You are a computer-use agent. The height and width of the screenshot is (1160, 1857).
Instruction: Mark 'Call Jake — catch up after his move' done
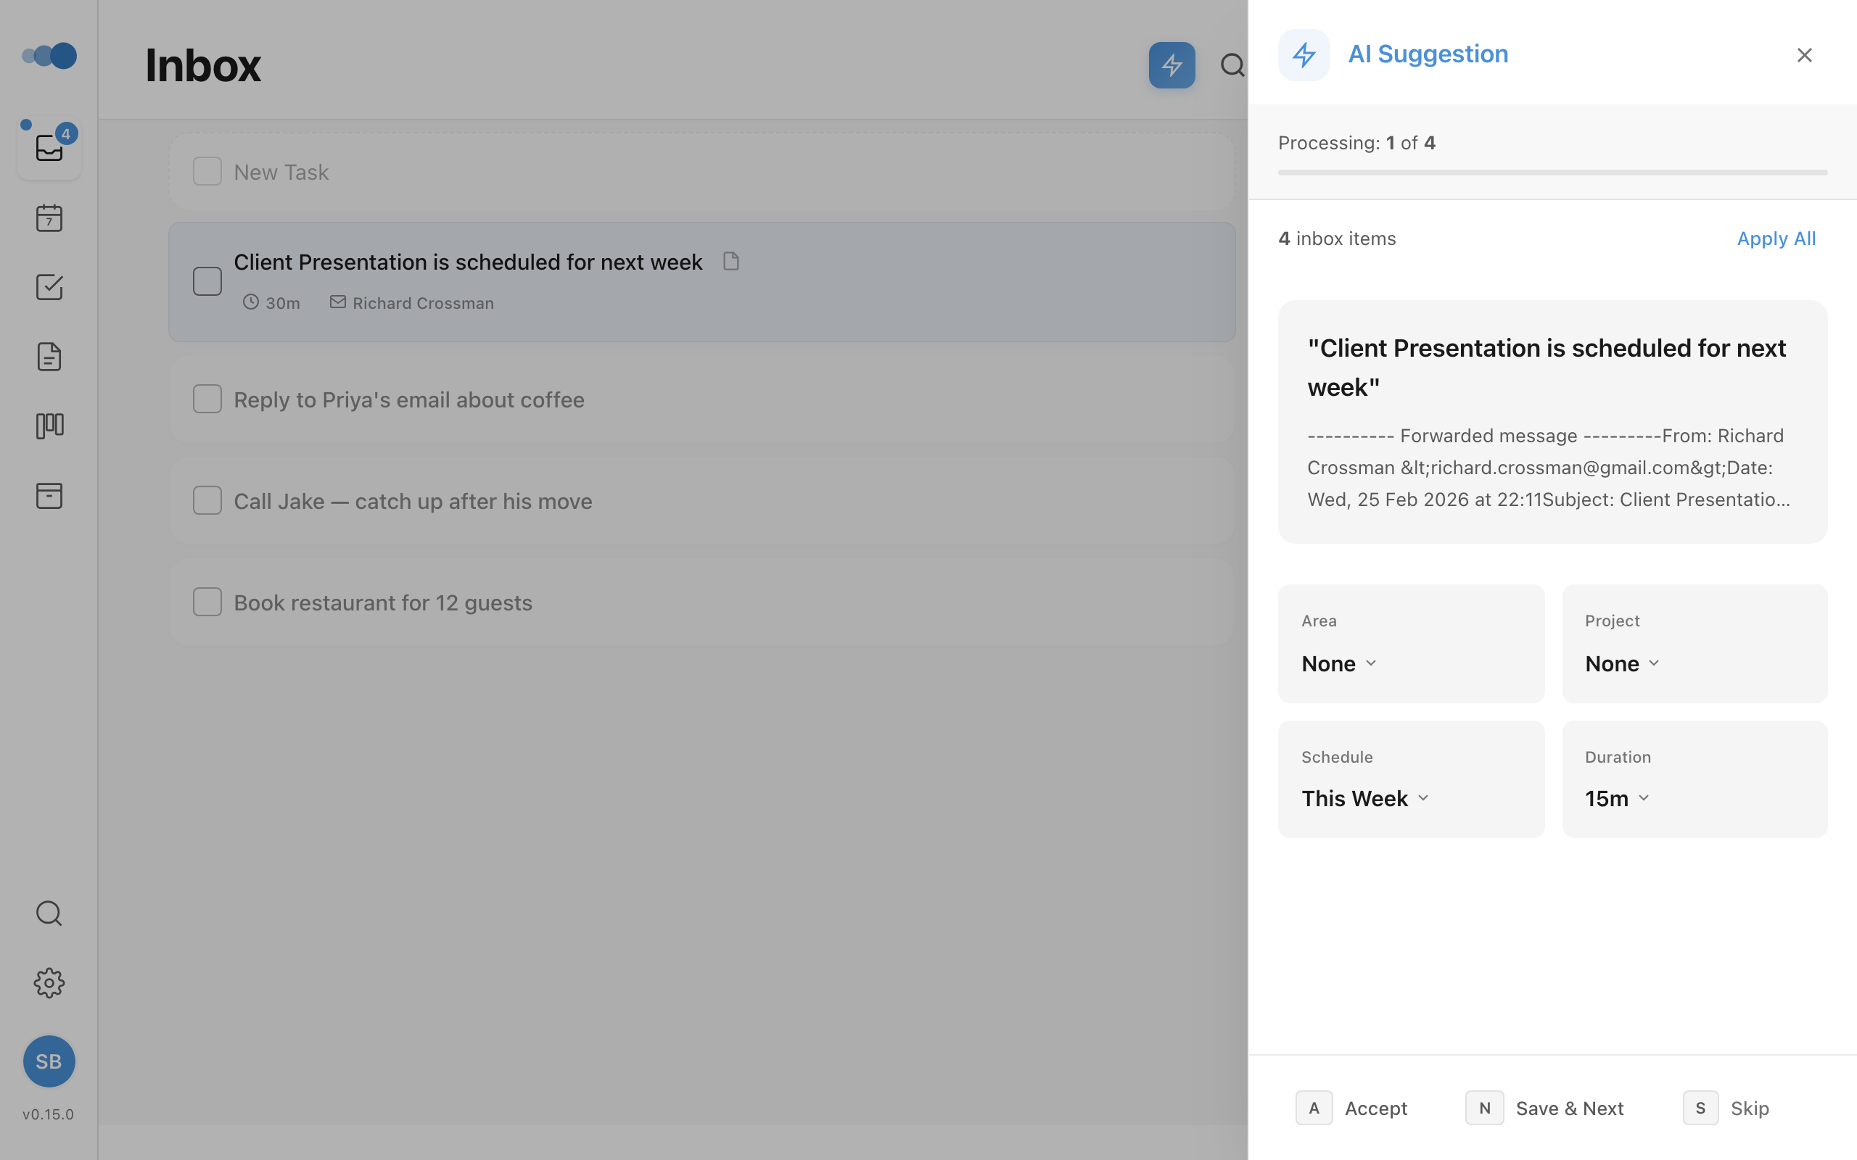[207, 500]
